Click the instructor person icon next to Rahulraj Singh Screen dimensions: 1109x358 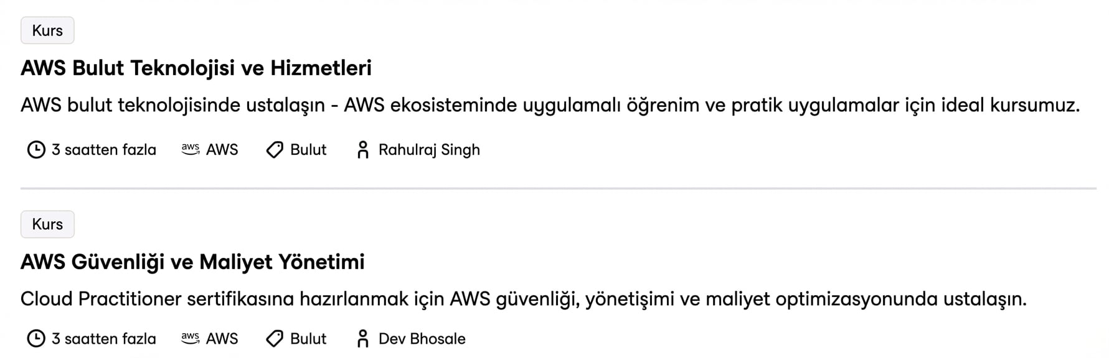coord(362,149)
